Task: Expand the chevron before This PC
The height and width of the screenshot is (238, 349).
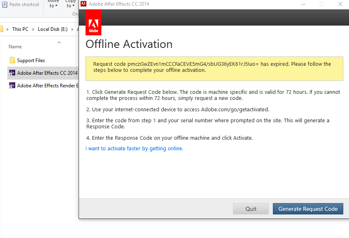Action: point(7,29)
